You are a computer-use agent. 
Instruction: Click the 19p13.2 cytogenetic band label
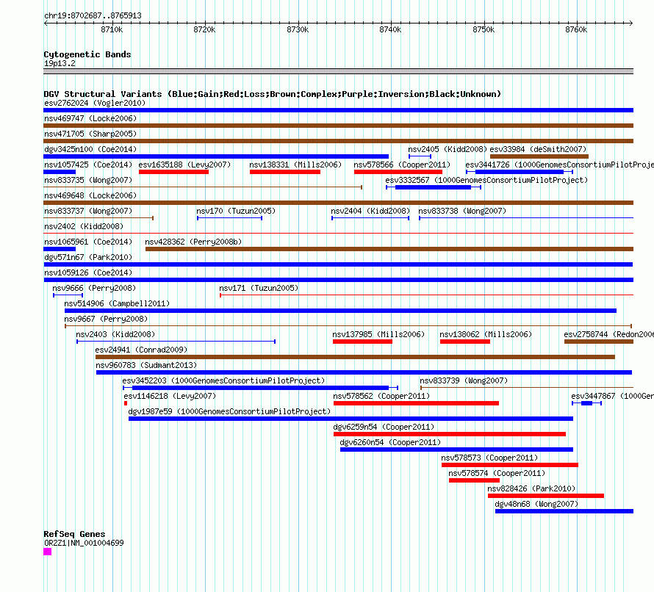point(60,63)
